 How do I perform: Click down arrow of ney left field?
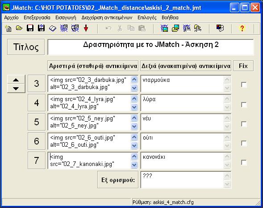pos(134,126)
